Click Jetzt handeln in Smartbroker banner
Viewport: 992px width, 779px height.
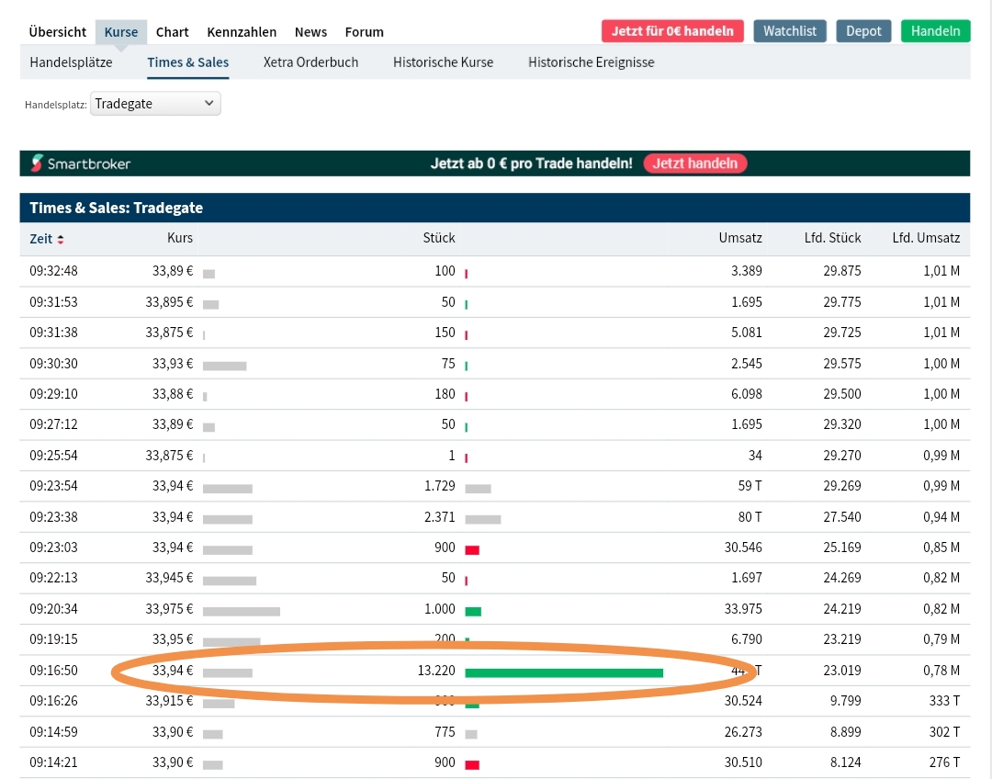coord(695,164)
